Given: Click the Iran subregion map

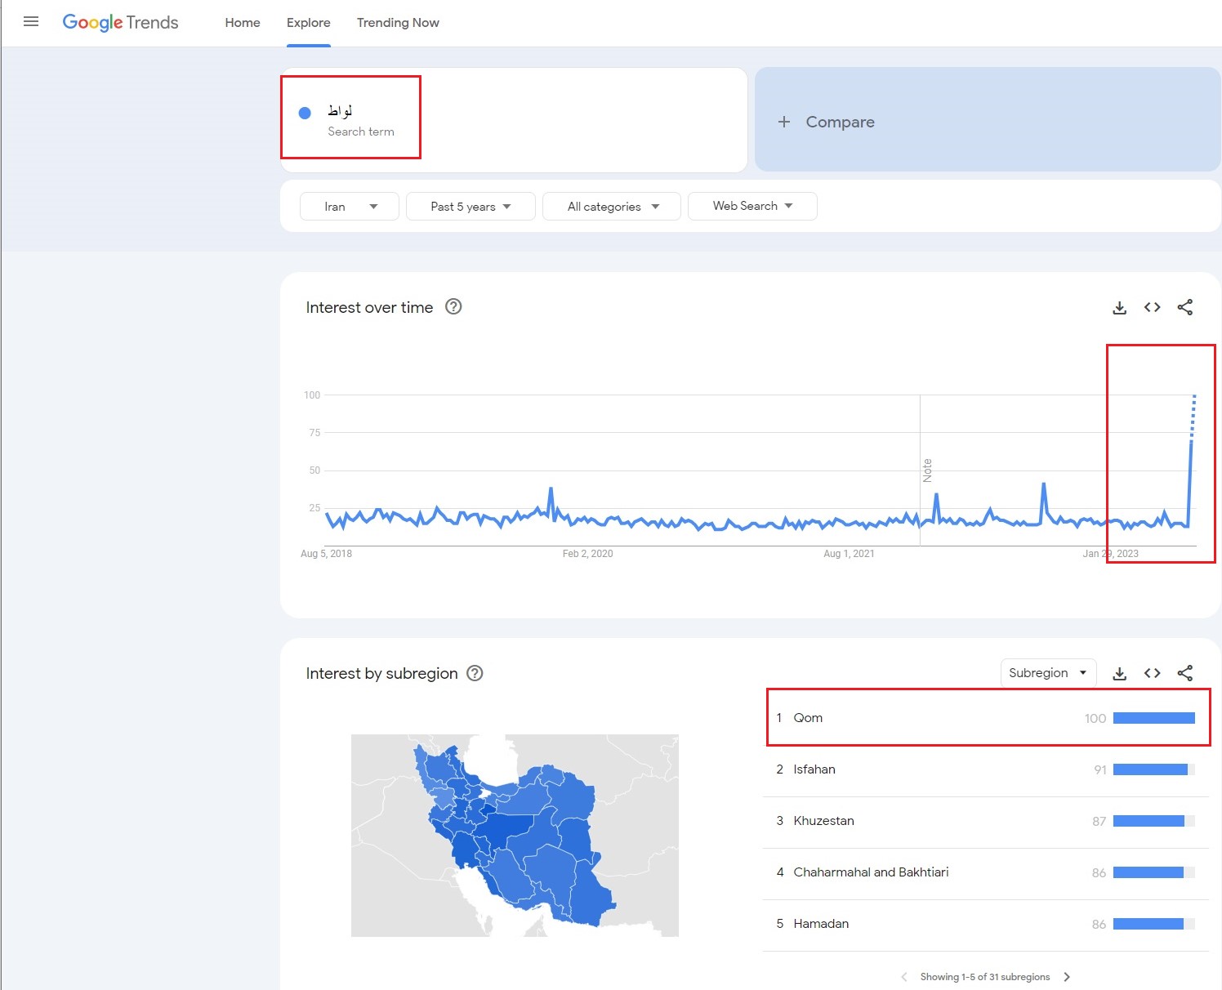Looking at the screenshot, I should (x=515, y=835).
